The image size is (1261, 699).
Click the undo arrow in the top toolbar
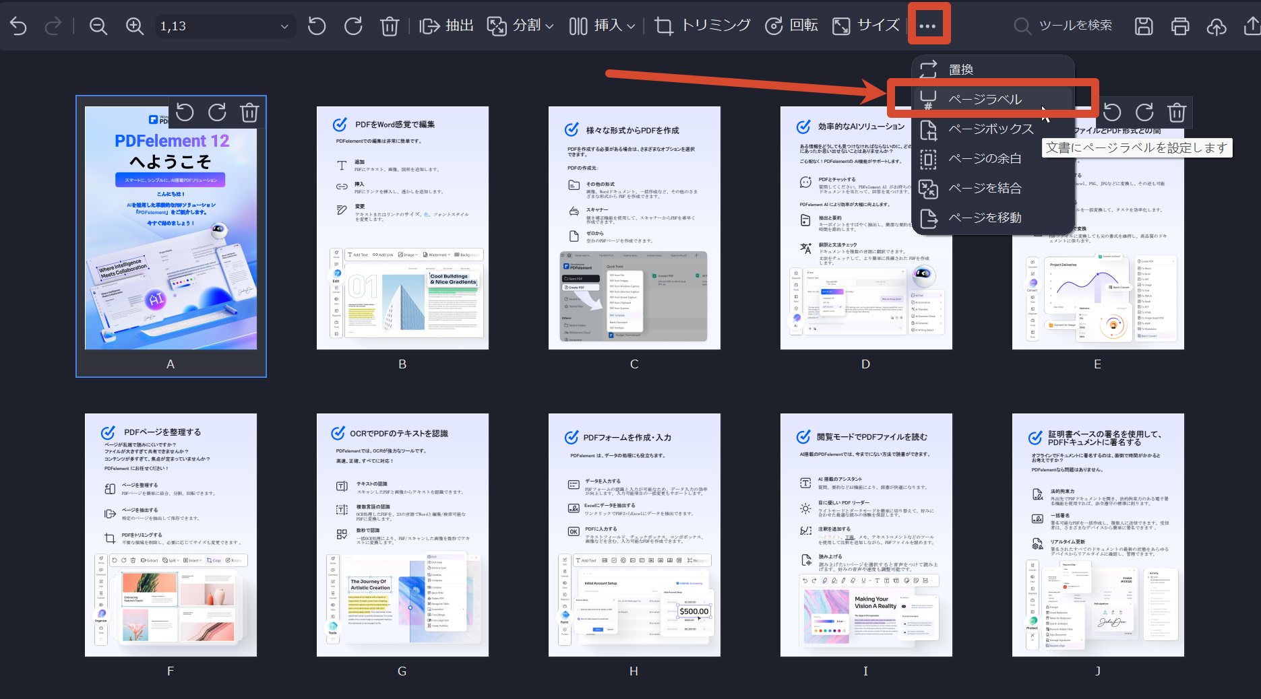[x=18, y=26]
